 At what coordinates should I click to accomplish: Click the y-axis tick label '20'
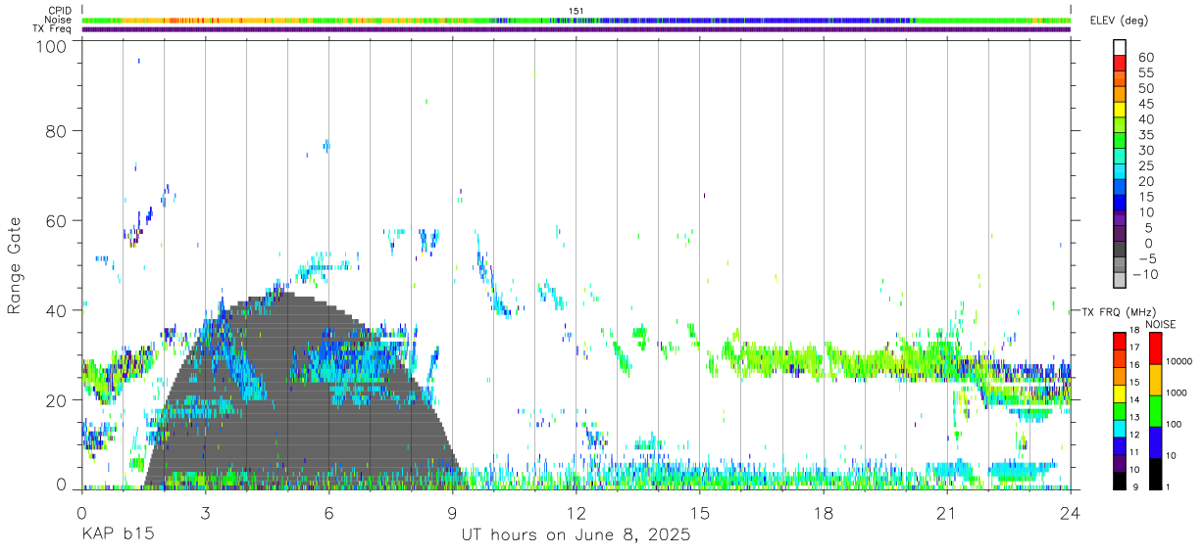click(x=55, y=400)
